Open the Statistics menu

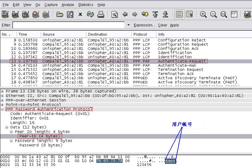(x=85, y=4)
